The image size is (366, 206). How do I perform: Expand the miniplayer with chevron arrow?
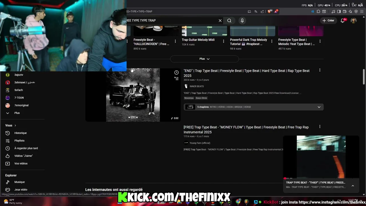click(353, 186)
